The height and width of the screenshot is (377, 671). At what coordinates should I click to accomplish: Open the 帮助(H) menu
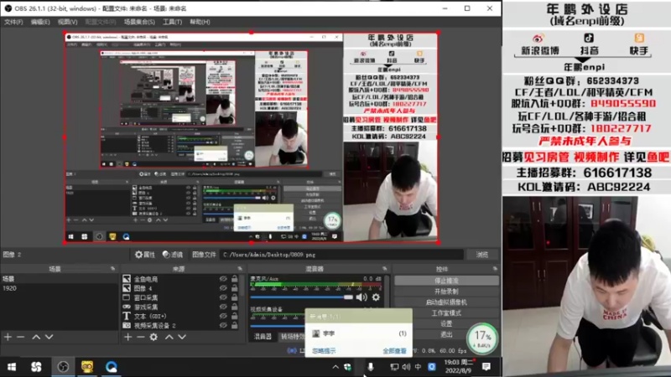[x=200, y=22]
